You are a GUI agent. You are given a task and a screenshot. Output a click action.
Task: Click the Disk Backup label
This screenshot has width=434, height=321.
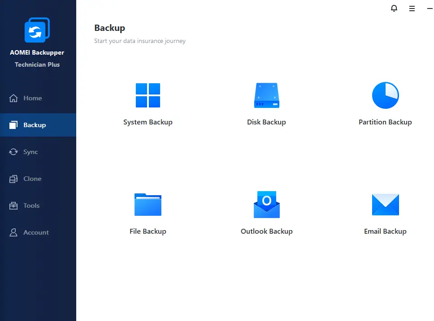(x=267, y=122)
